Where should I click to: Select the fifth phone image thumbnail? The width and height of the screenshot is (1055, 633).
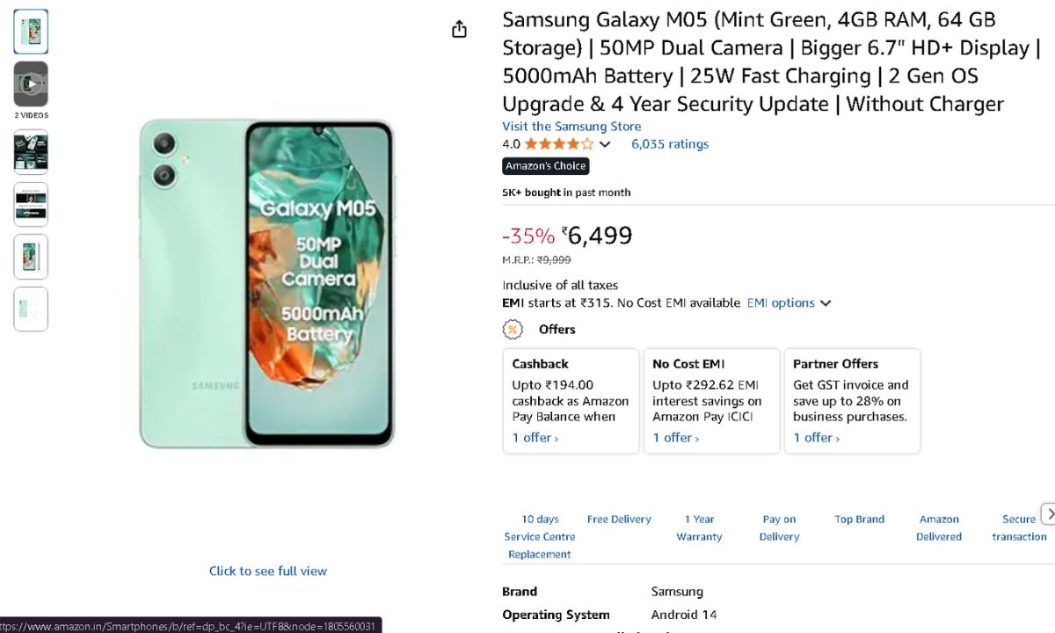[31, 257]
